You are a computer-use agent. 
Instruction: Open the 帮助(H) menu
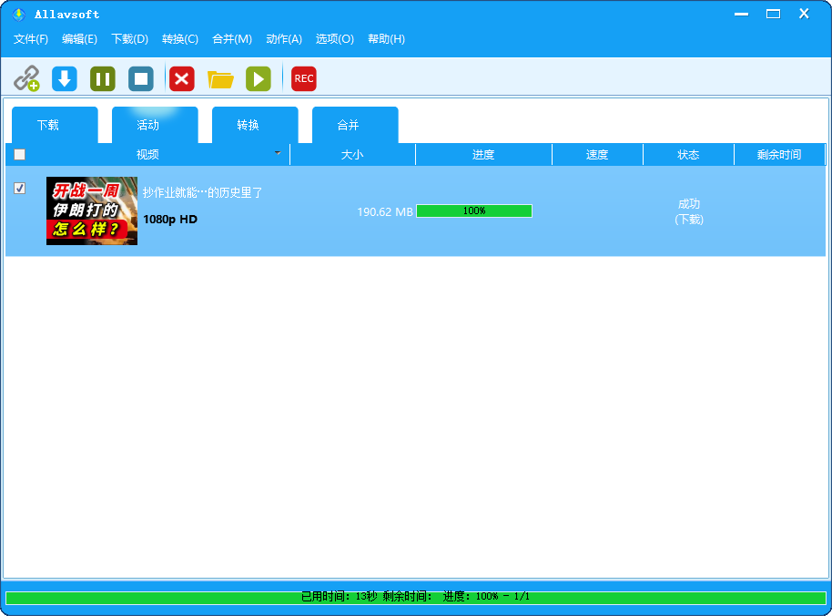(386, 39)
